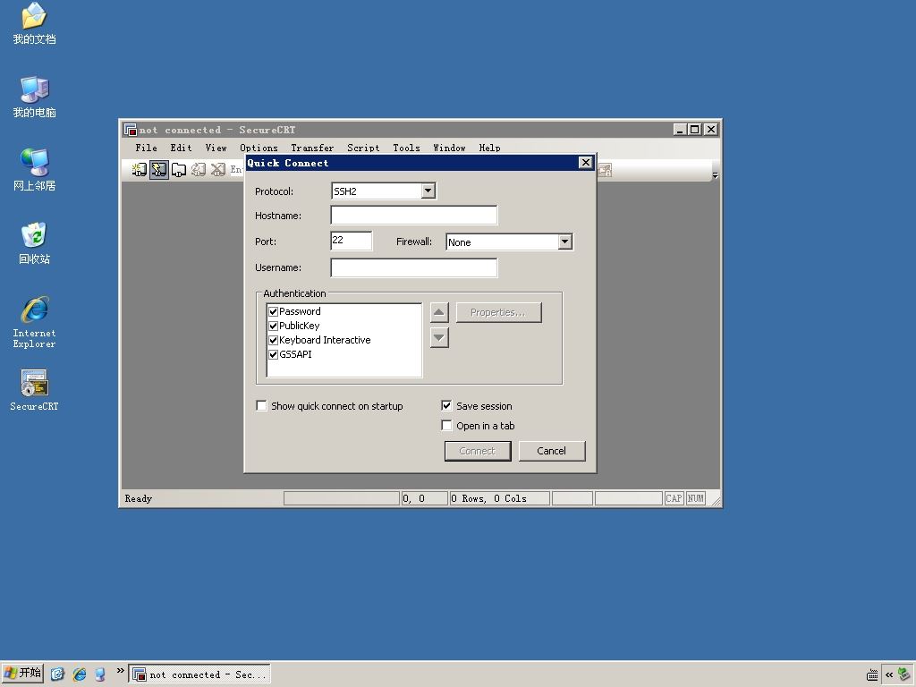Open the Tools menu
916x687 pixels.
407,148
